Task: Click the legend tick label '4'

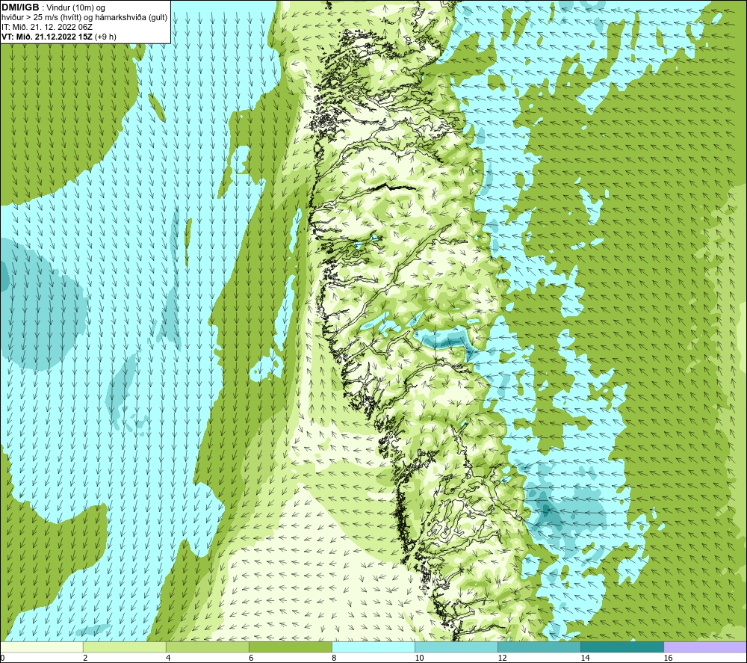Action: click(x=168, y=659)
